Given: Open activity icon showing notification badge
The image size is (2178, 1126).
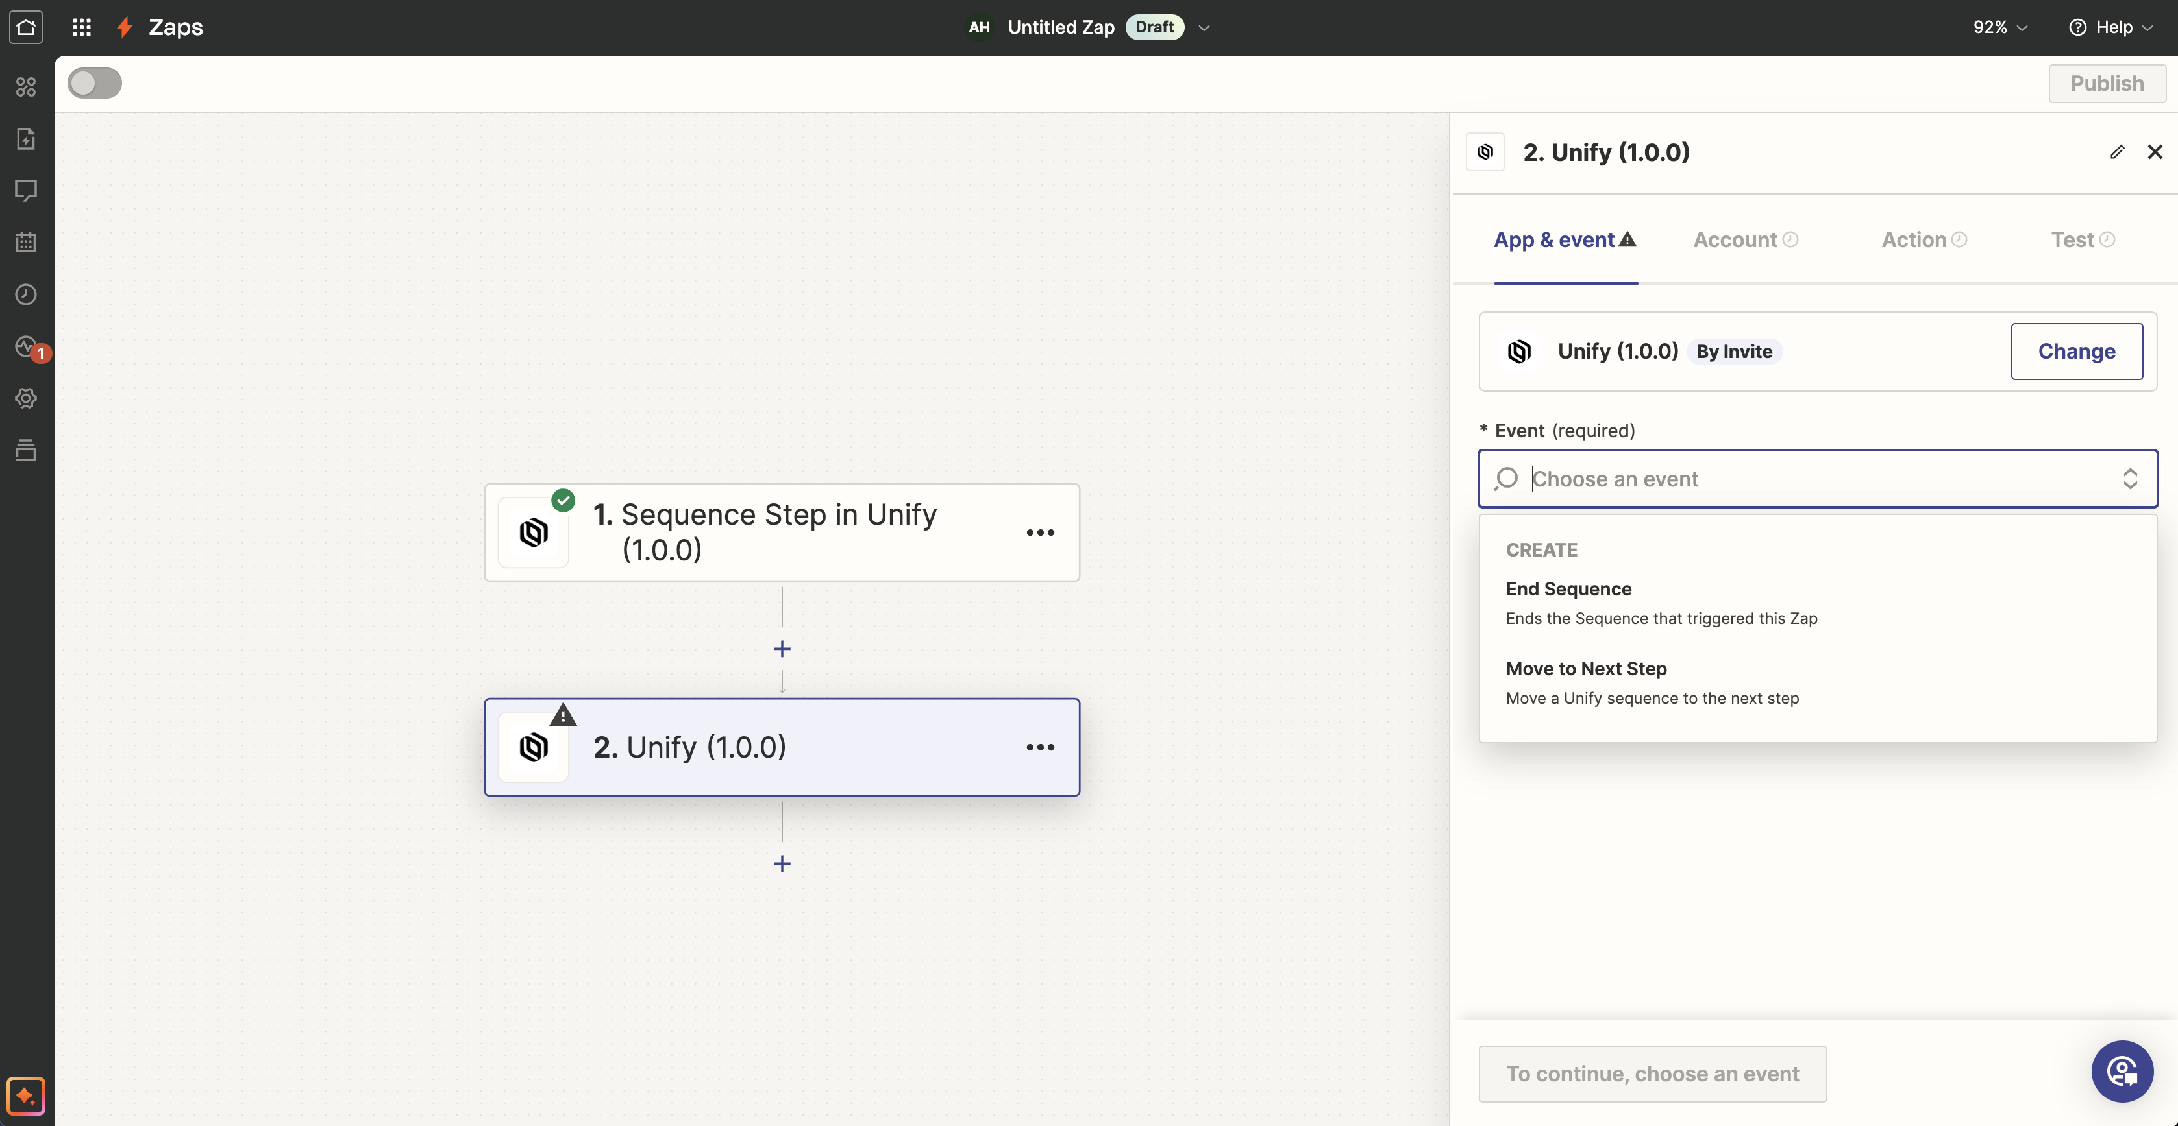Looking at the screenshot, I should pos(26,346).
